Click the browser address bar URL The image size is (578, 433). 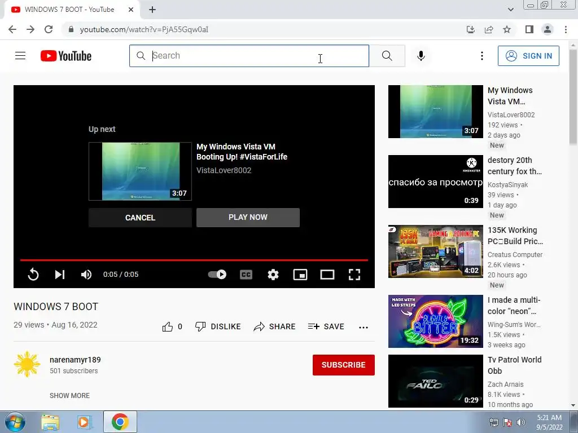(144, 29)
